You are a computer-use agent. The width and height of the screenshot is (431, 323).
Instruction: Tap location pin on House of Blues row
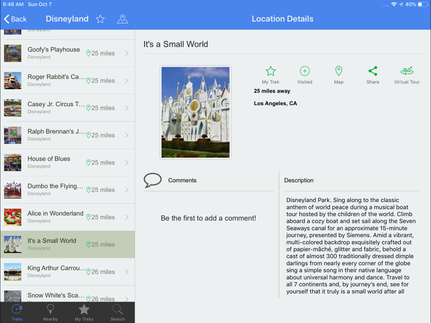coord(88,163)
